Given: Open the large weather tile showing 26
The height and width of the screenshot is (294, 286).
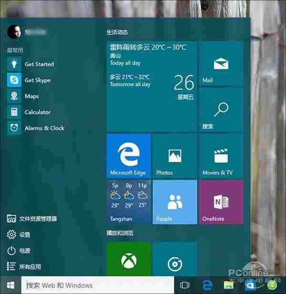Looking at the screenshot, I should click(x=151, y=86).
